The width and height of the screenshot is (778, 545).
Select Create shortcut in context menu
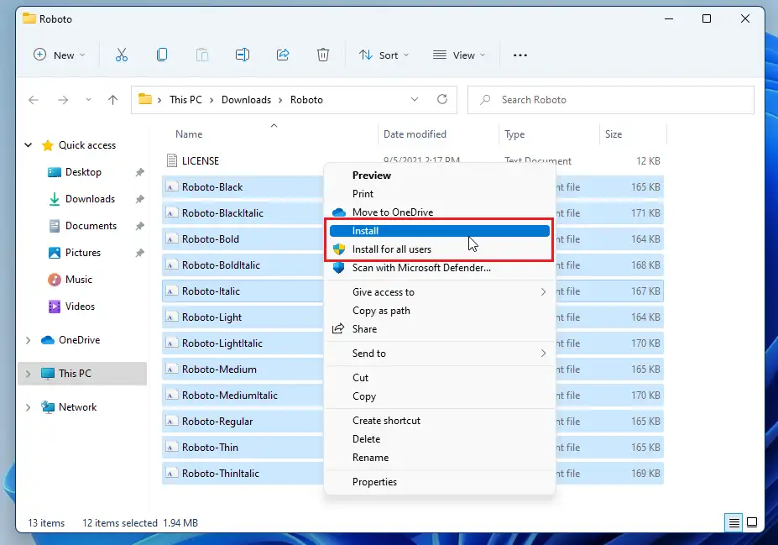(440, 421)
